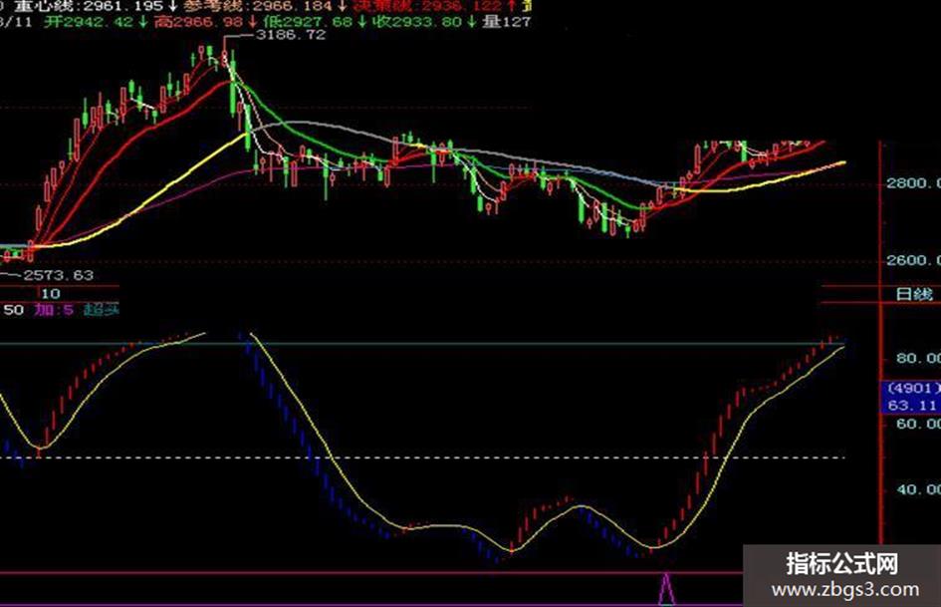Click the 2800 price axis label

click(913, 183)
